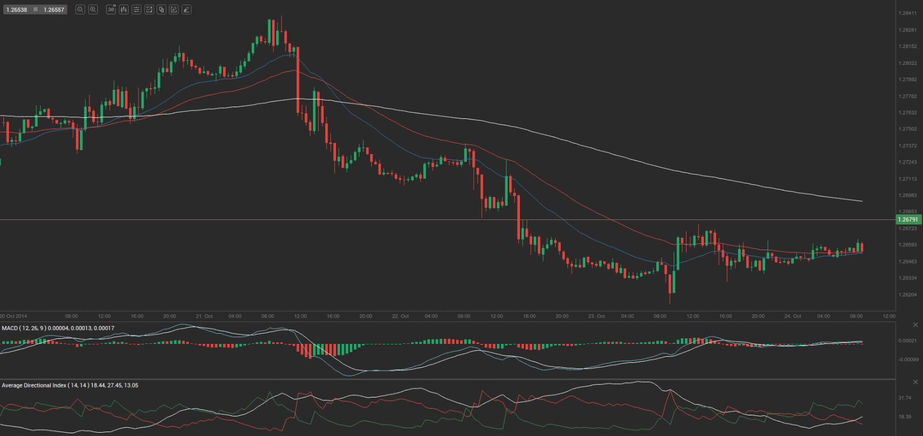Click the duplicate chart copy icon
The height and width of the screenshot is (436, 923).
point(162,9)
